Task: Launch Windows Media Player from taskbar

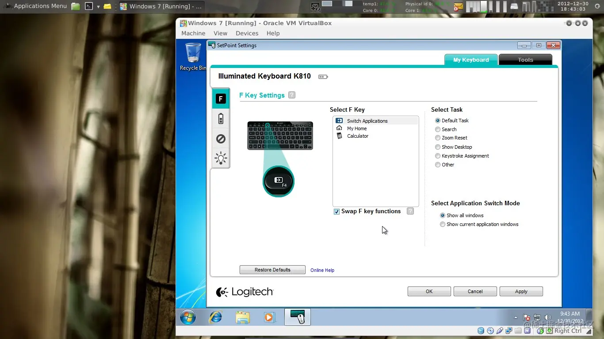Action: tap(269, 317)
